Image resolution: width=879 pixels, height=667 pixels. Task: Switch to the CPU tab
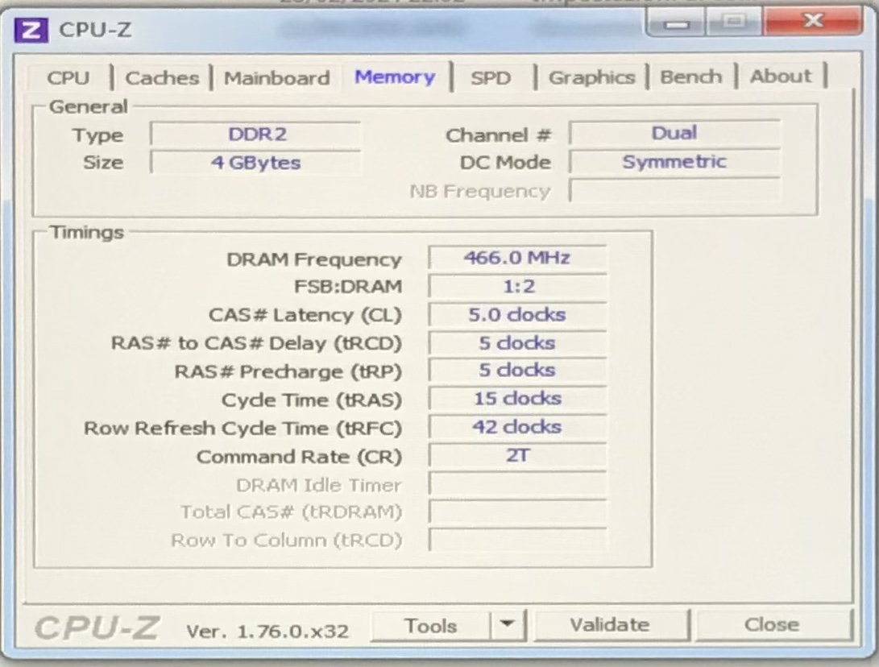(68, 78)
